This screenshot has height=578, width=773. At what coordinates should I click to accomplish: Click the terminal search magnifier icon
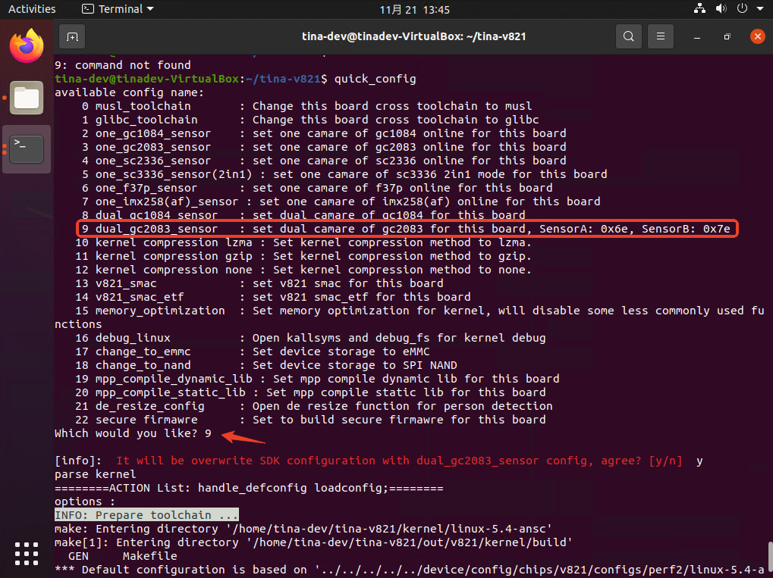point(628,36)
